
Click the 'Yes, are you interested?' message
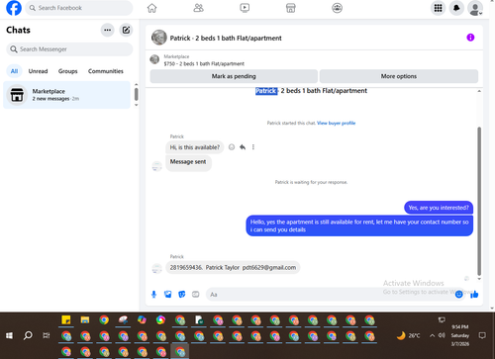439,208
